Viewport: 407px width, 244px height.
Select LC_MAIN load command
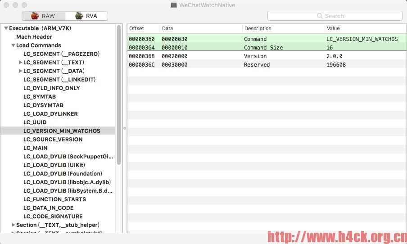35,148
